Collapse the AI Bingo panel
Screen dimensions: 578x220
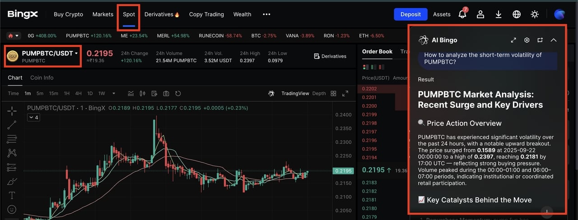coord(554,40)
